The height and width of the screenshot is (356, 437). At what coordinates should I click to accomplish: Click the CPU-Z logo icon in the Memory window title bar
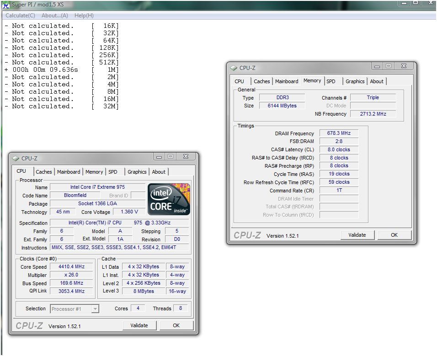pos(234,68)
